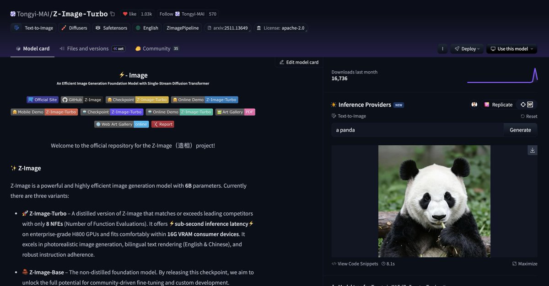Maximize the inference widget
The width and height of the screenshot is (549, 286).
tap(525, 264)
